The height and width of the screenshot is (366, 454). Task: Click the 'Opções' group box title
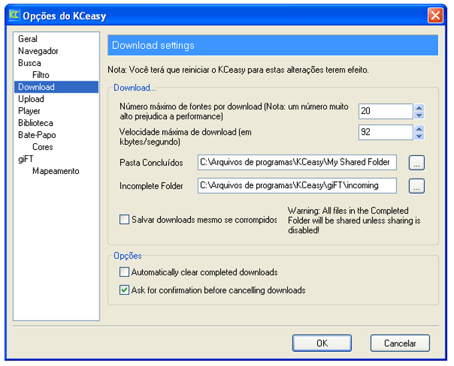coord(128,256)
